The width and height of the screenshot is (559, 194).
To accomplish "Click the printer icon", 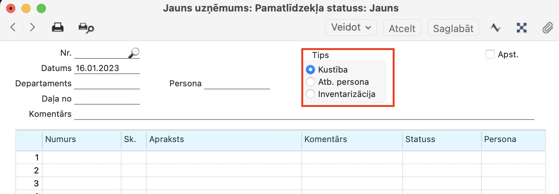I will (58, 27).
